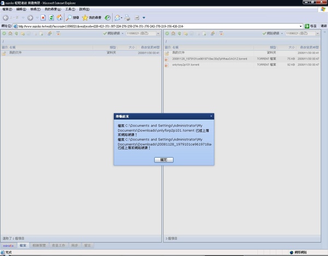
Task: Click left pane new folder icon
Action: [x=22, y=33]
